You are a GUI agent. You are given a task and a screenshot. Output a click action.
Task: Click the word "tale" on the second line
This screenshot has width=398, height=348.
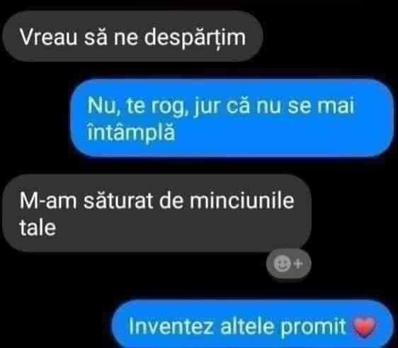point(38,228)
